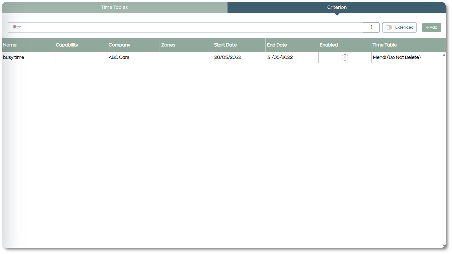Sort by the Company column header
The image size is (452, 254).
tap(133, 45)
